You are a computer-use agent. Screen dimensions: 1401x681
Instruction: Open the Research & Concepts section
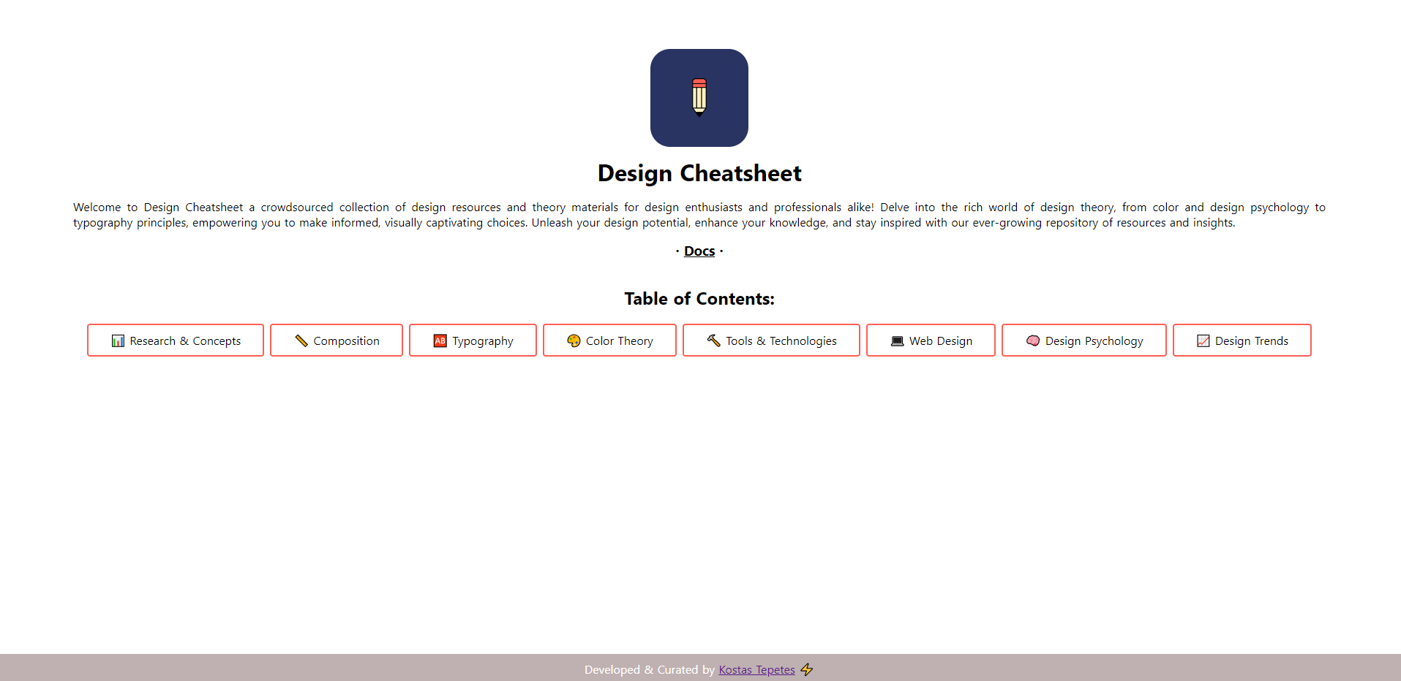coord(176,340)
